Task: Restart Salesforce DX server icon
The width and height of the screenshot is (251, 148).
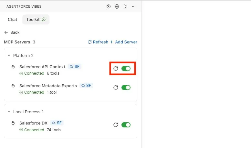Action: [116, 125]
